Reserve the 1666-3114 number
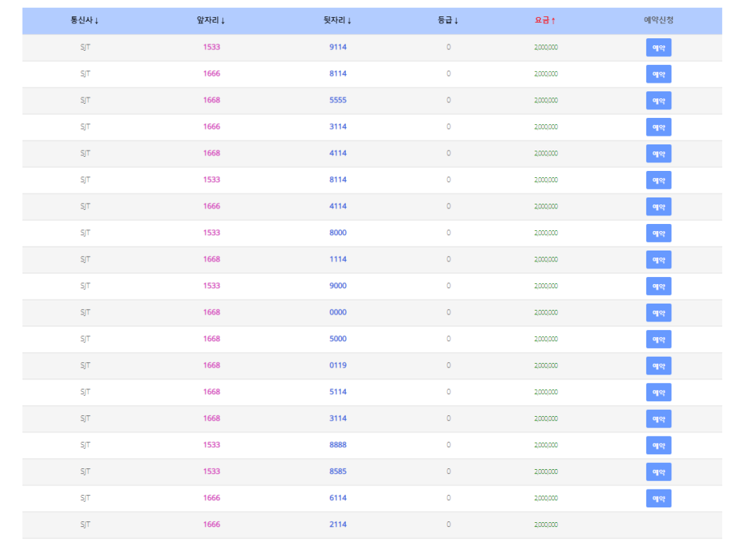Viewport: 754px width, 544px height. point(658,127)
